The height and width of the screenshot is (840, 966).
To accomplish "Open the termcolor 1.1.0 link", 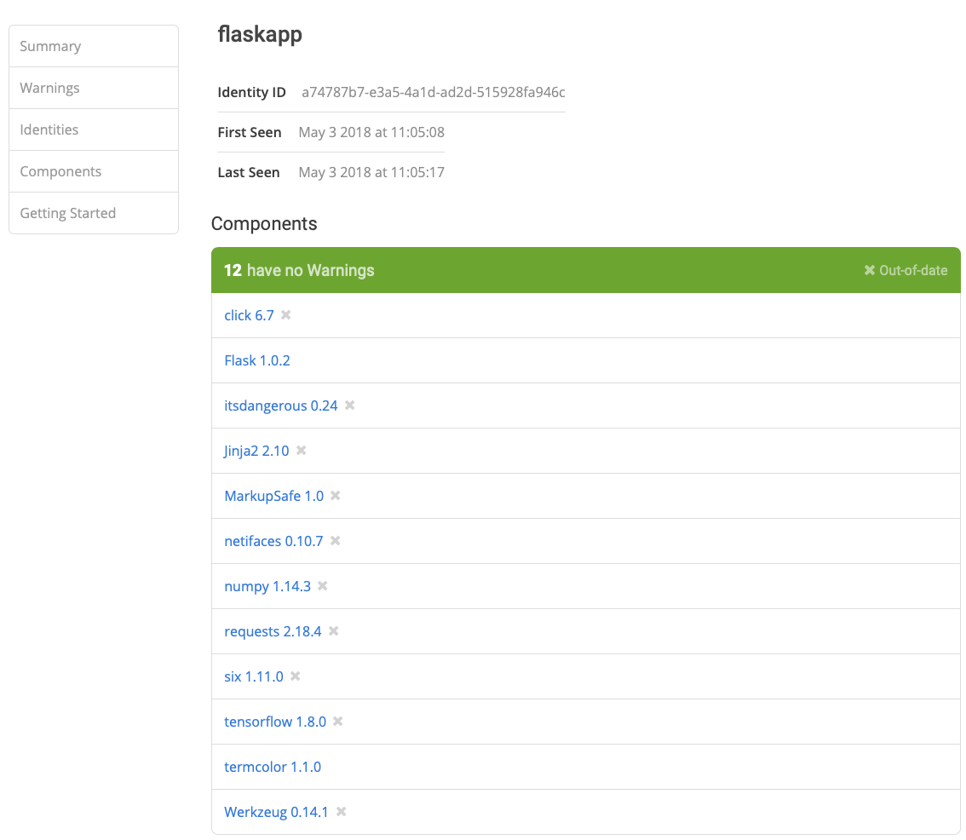I will [273, 767].
